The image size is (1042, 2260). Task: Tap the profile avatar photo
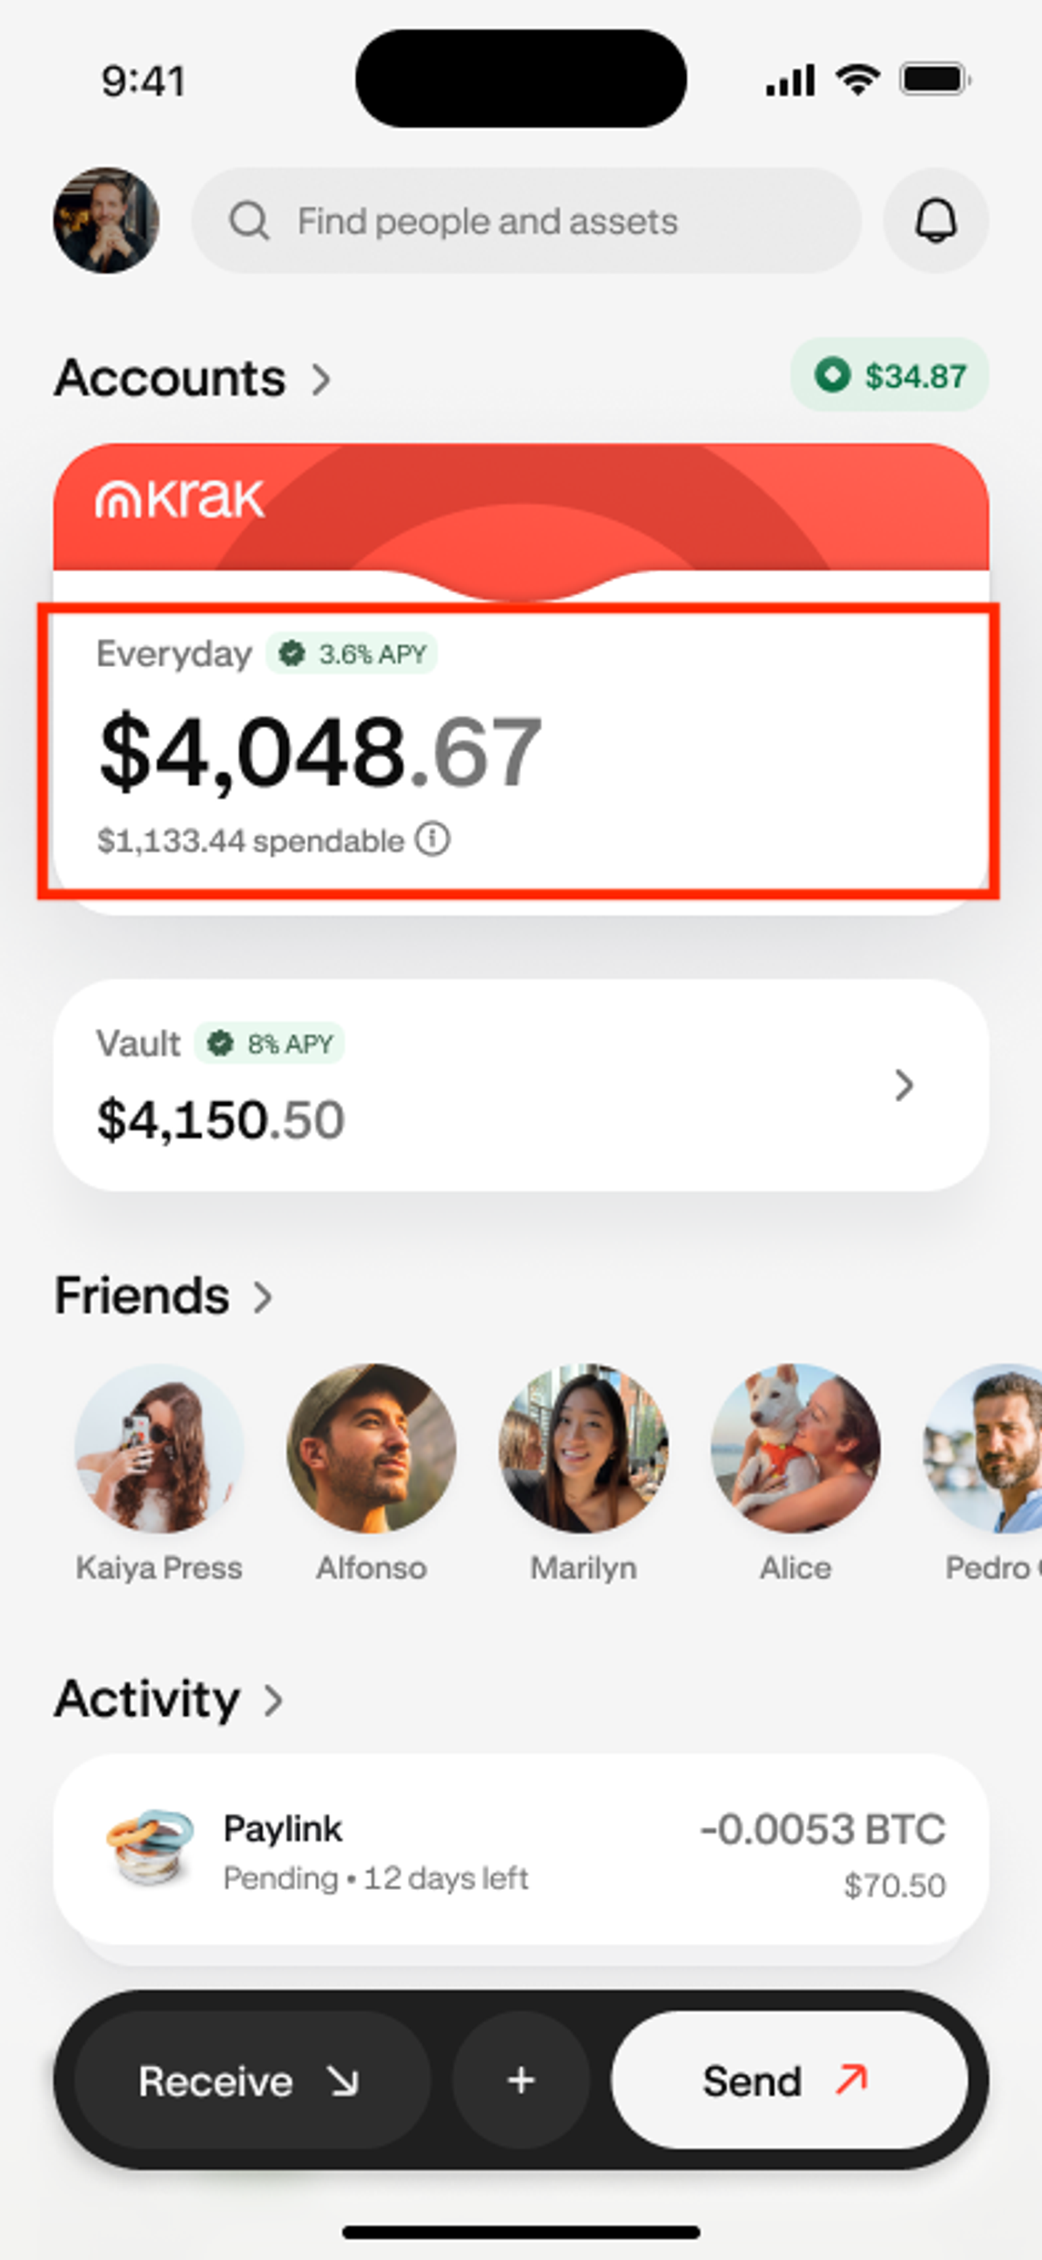[x=106, y=220]
